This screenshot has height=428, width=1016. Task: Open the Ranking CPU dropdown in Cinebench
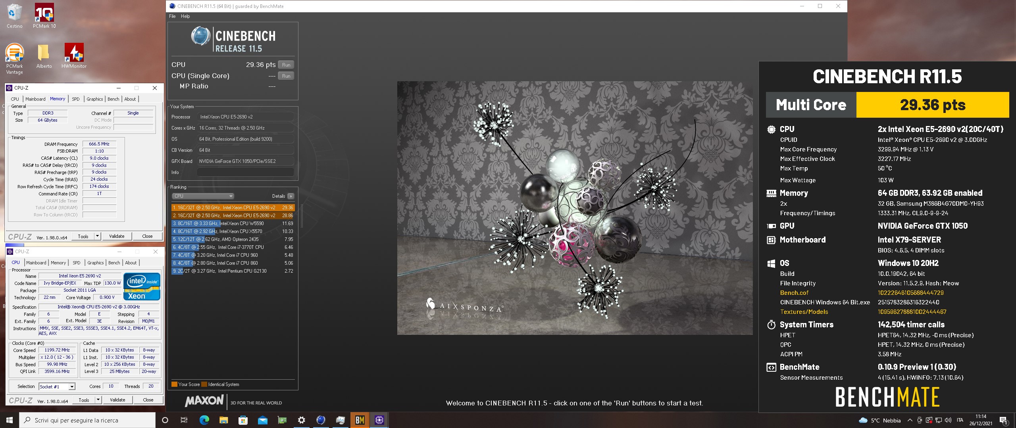click(203, 196)
